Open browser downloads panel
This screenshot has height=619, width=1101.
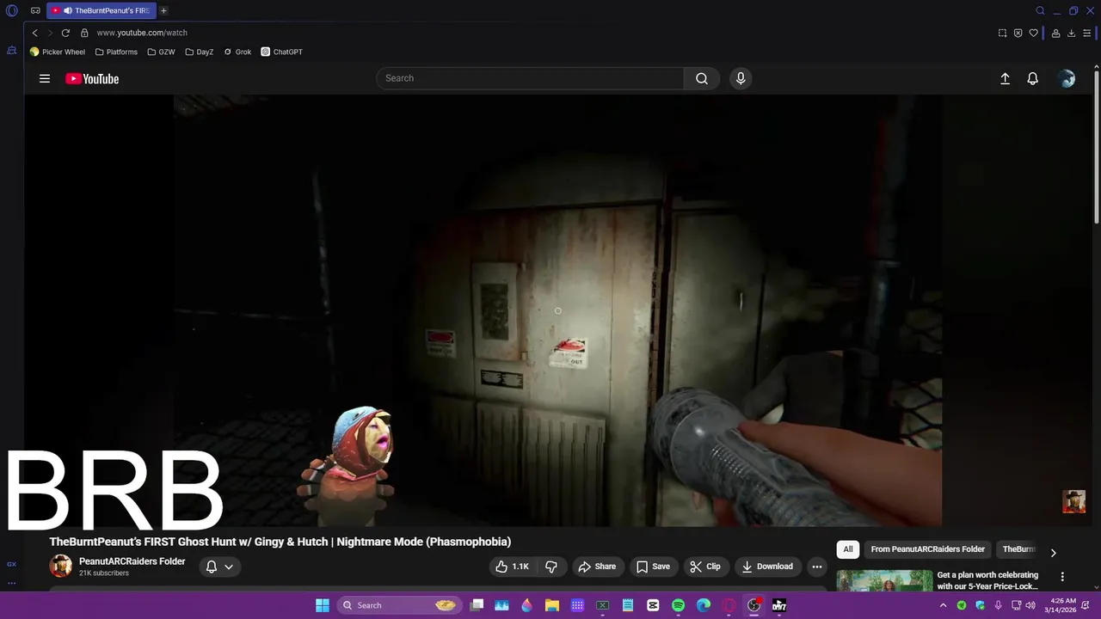coord(1071,33)
